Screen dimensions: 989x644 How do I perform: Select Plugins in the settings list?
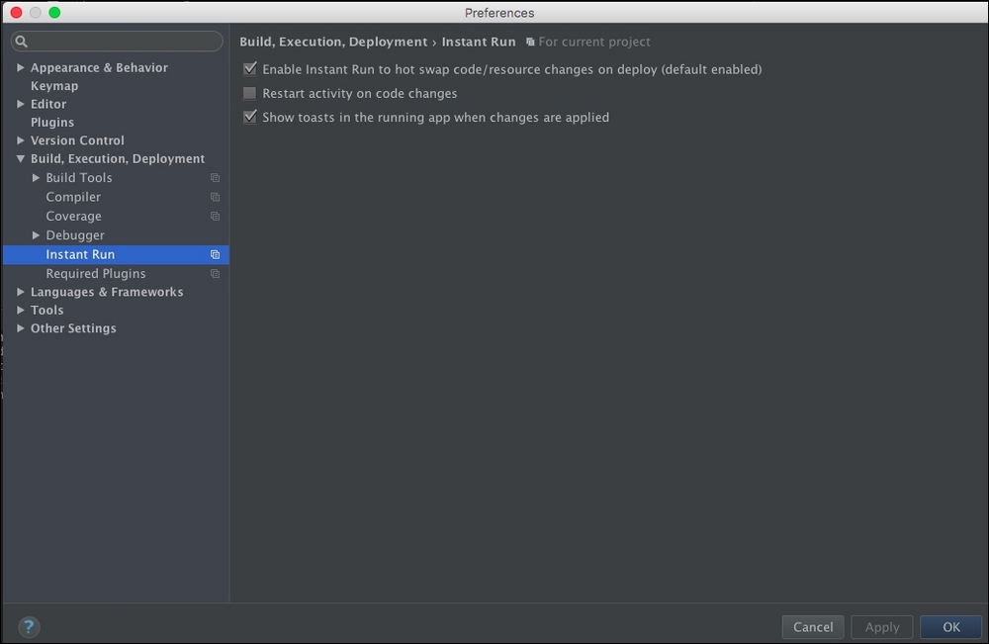[x=52, y=123]
